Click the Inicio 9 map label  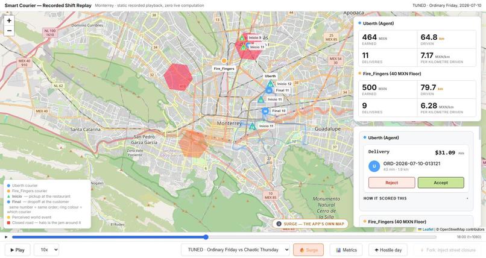(x=255, y=37)
